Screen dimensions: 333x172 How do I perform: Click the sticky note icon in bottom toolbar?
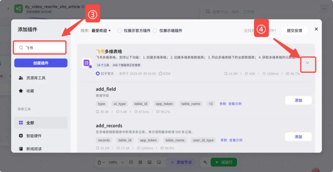point(158,162)
